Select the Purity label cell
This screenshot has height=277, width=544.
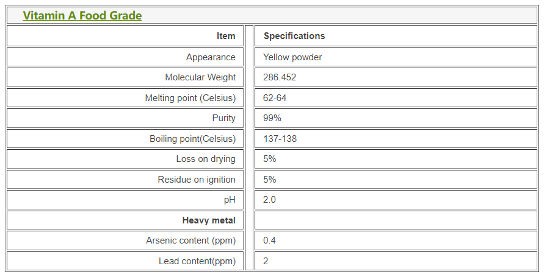pos(223,118)
